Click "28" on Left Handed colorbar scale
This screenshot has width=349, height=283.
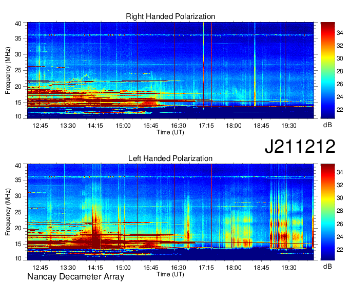click(340, 211)
